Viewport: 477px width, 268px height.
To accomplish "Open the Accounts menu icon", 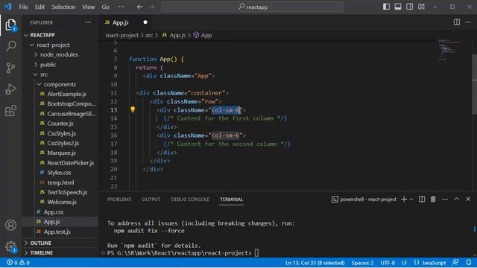I will click(x=10, y=225).
